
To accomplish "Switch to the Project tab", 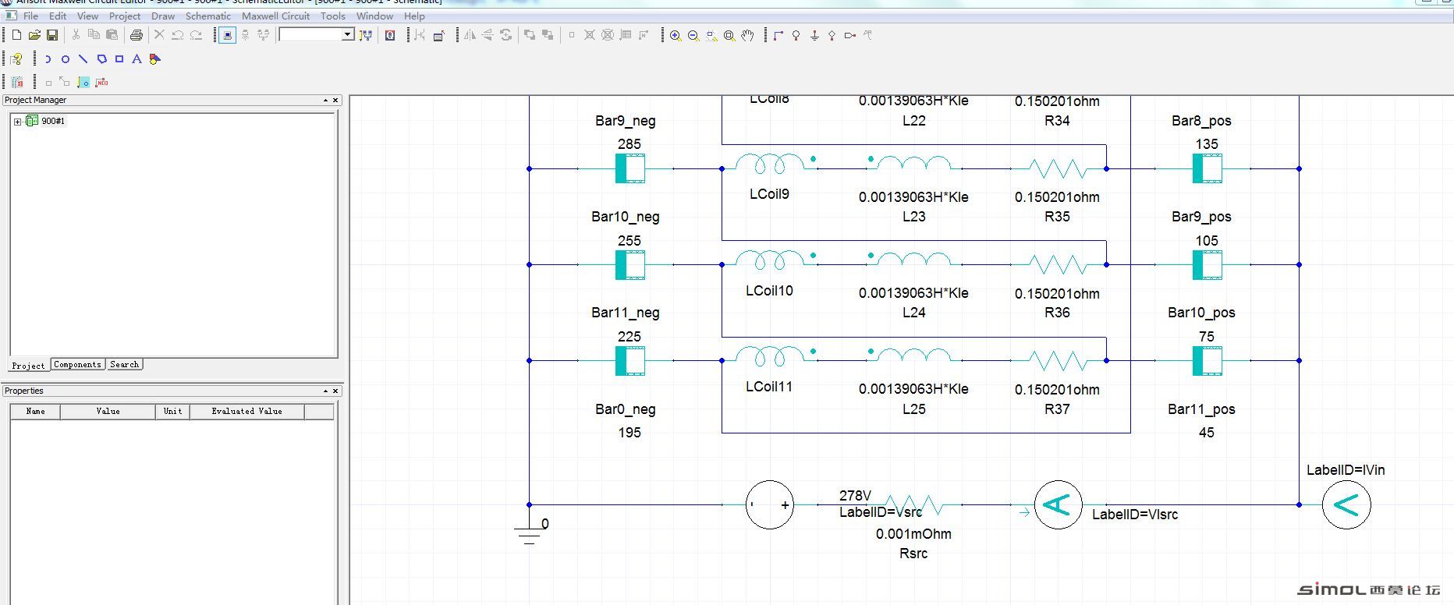I will 29,365.
